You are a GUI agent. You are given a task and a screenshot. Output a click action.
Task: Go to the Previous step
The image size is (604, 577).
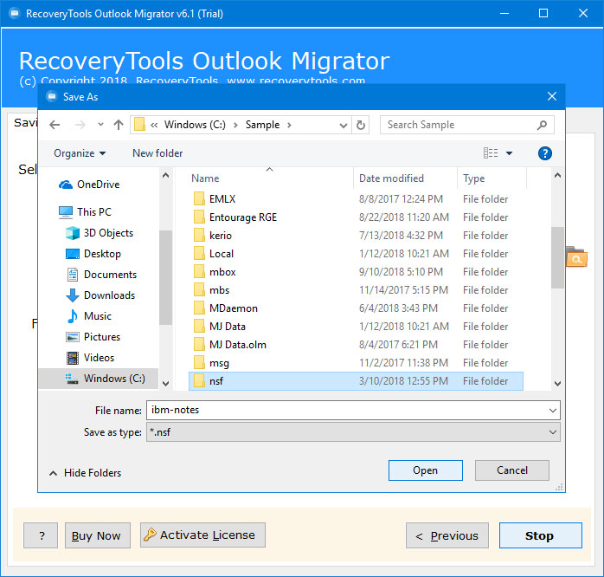(447, 535)
